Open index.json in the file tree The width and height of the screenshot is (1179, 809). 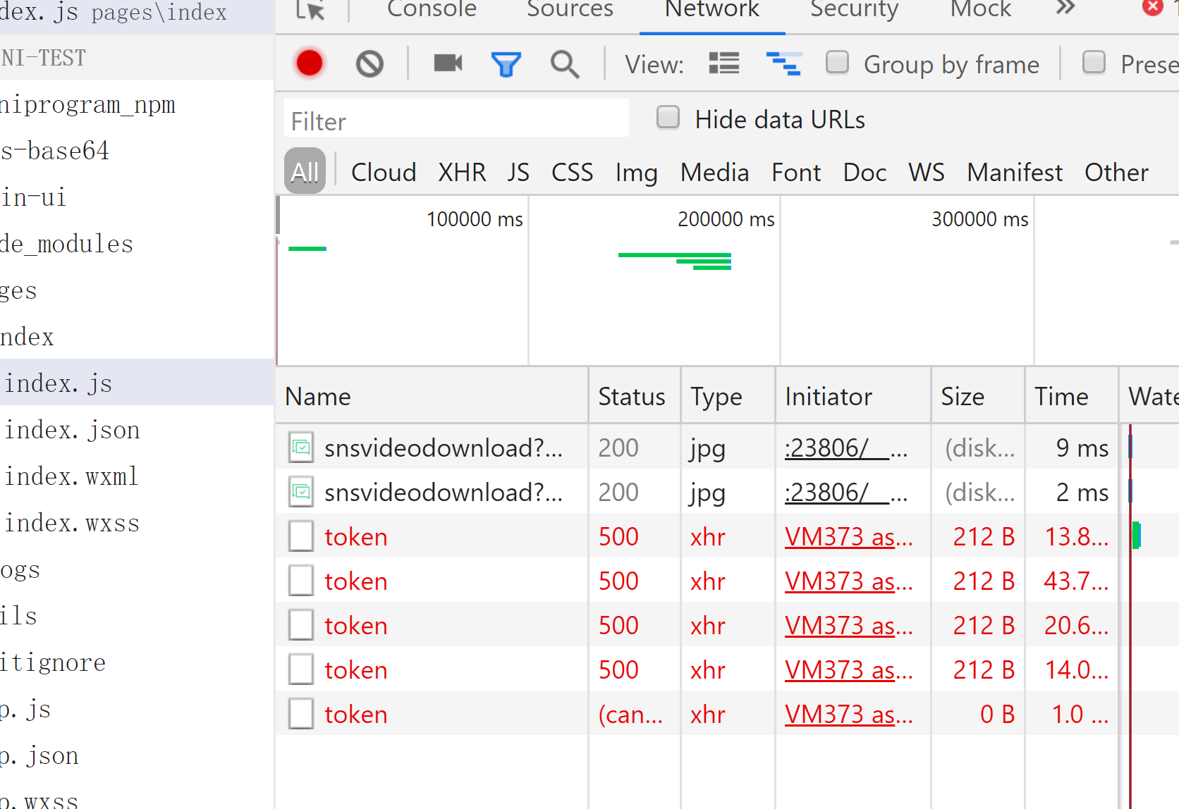click(73, 430)
